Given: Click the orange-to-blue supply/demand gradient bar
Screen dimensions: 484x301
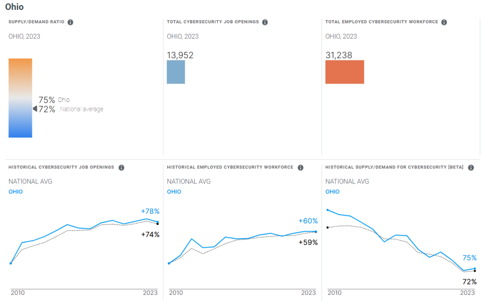Looking at the screenshot, I should pos(20,98).
